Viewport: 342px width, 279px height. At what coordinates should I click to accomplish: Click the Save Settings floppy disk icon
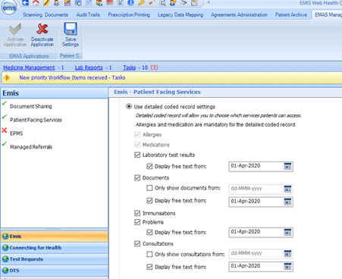click(x=71, y=29)
